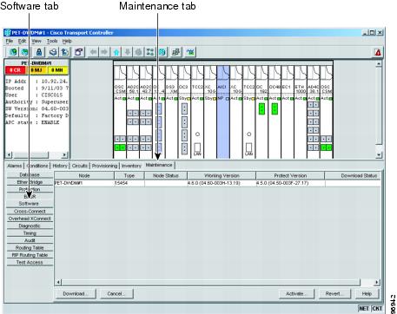Image resolution: width=397 pixels, height=314 pixels.
Task: Click the home view up-arrow icon
Action: tap(116, 52)
